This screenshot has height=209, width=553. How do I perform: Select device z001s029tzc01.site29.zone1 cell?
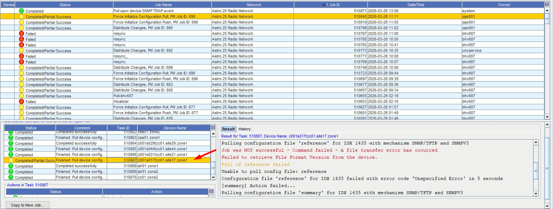[174, 143]
